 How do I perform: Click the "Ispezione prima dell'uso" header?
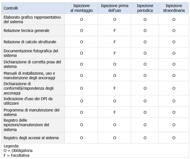(x=114, y=8)
